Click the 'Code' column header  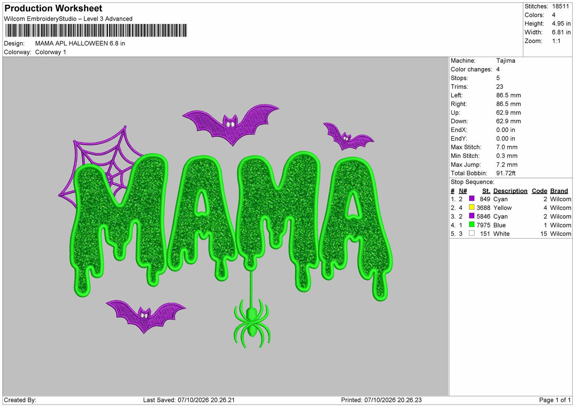coord(540,191)
